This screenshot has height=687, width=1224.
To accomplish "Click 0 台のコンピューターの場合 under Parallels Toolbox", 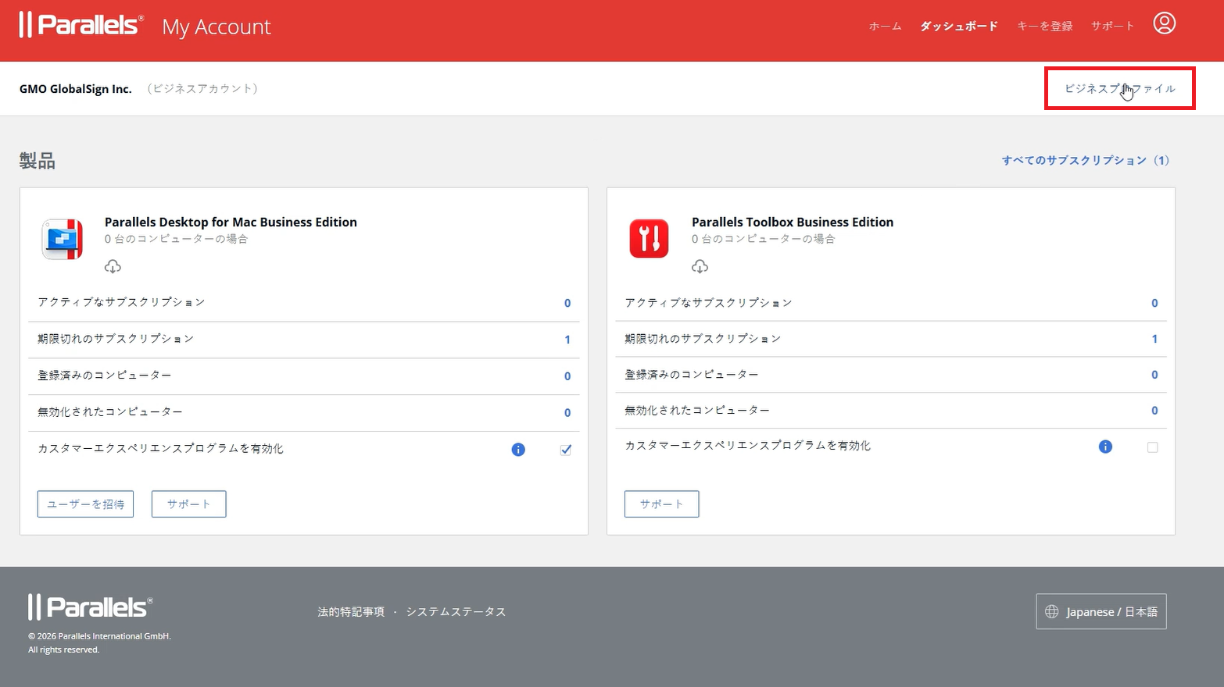I will click(764, 239).
